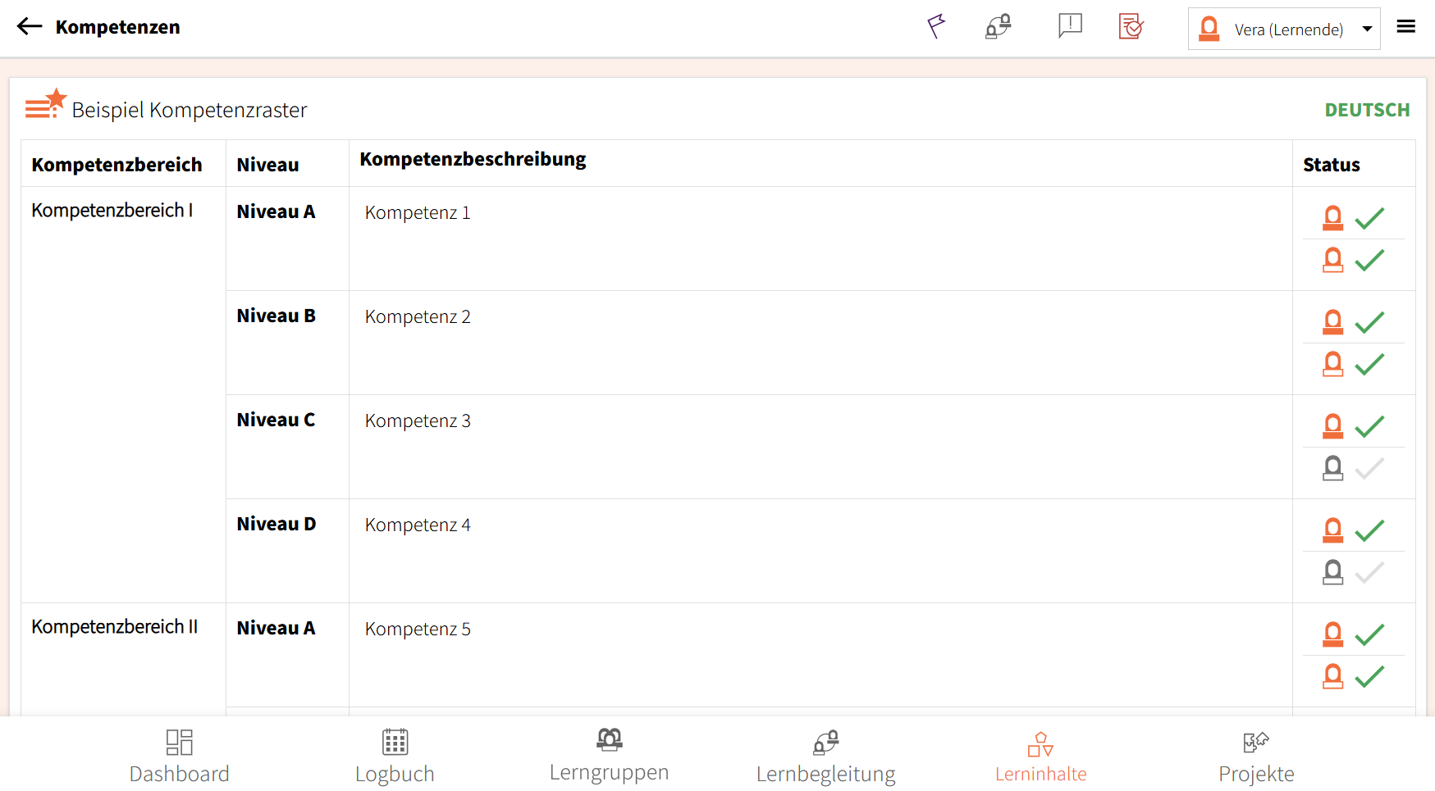Click Niveau B cell
Image resolution: width=1435 pixels, height=791 pixels.
tap(287, 343)
